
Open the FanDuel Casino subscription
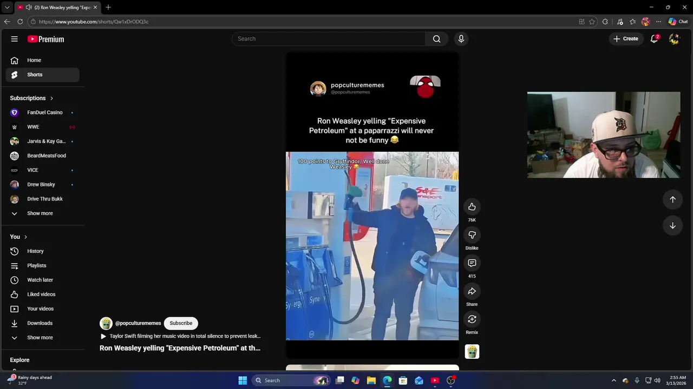[x=42, y=112]
